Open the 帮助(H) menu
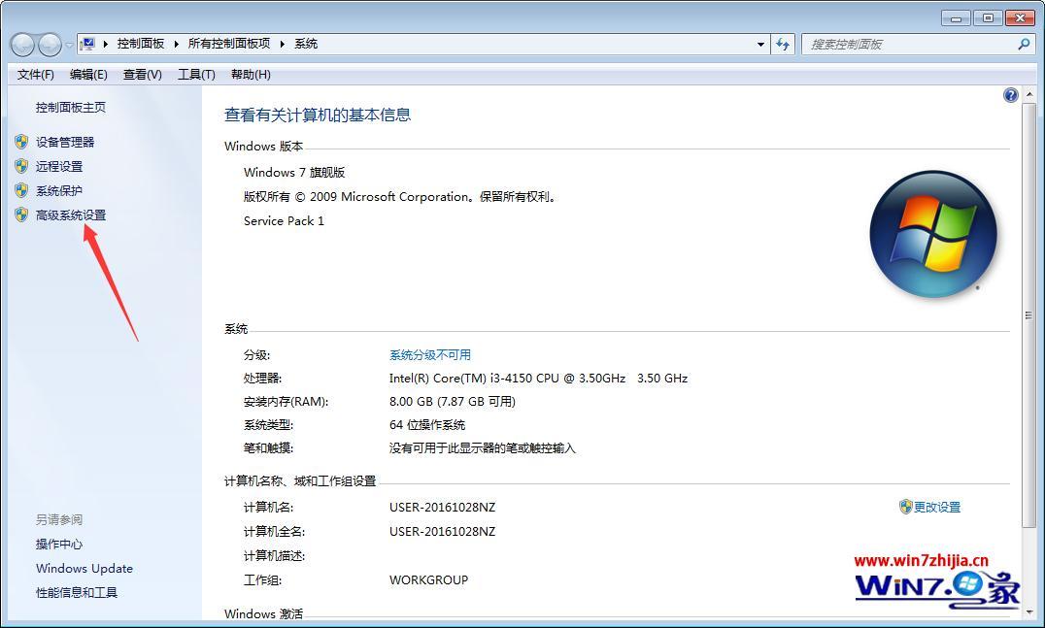Viewport: 1045px width, 628px height. [x=251, y=75]
